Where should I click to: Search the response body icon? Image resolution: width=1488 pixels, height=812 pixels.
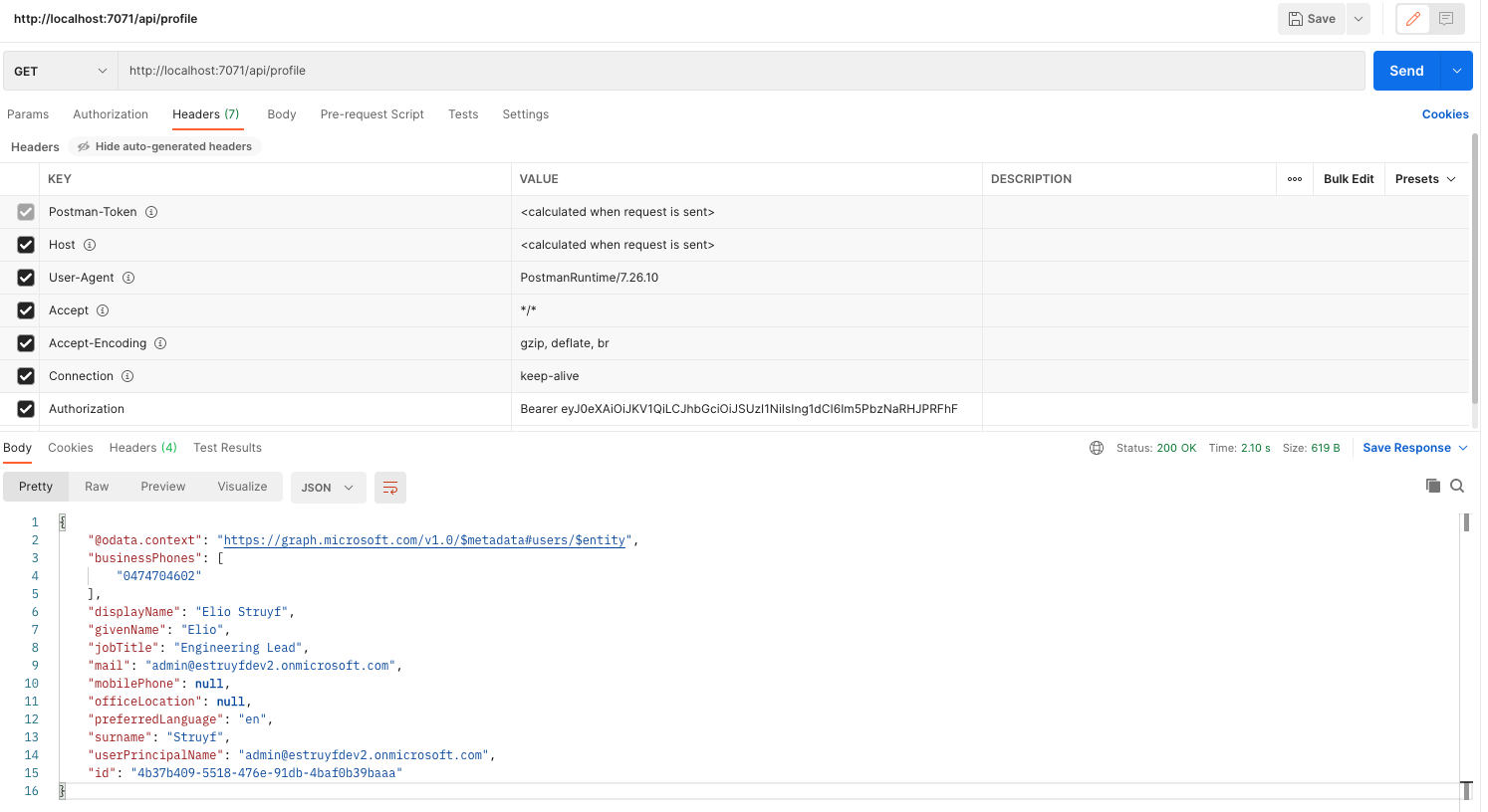pyautogui.click(x=1457, y=486)
